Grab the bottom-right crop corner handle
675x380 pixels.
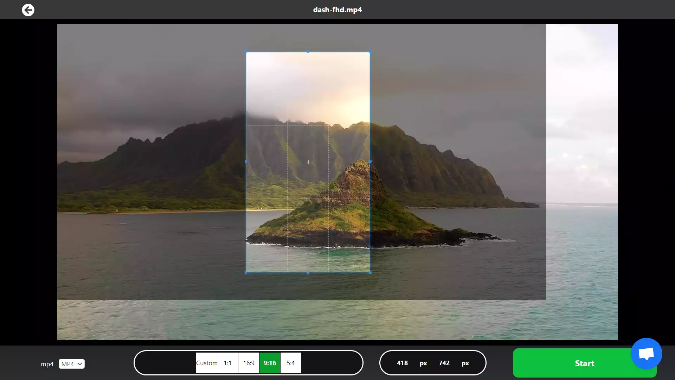[x=370, y=272]
